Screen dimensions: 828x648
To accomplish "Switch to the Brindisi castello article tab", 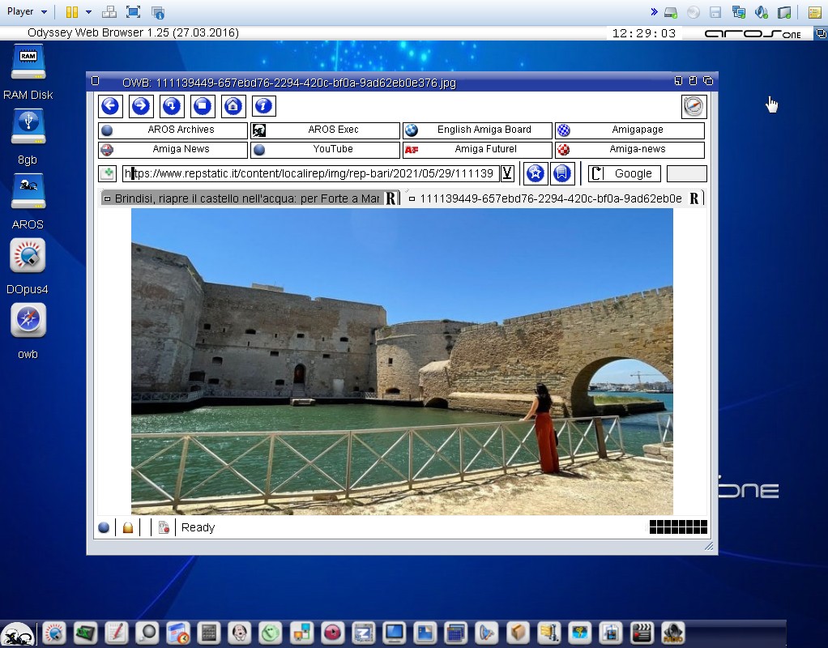I will click(246, 198).
